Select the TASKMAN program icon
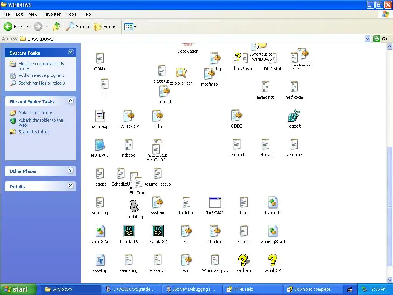Image resolution: width=393 pixels, height=295 pixels. [x=215, y=202]
